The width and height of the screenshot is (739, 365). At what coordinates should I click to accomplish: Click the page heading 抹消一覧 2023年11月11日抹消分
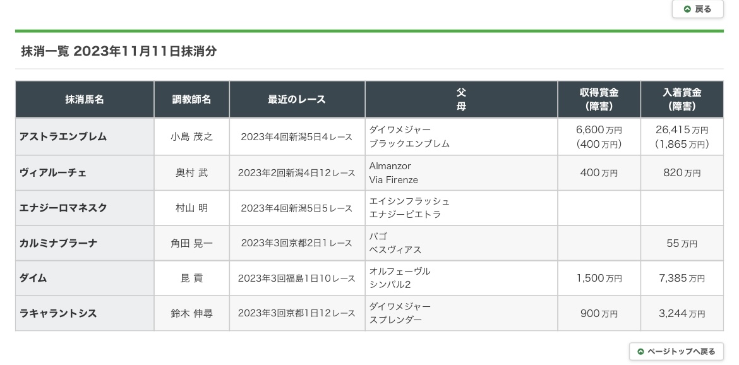(119, 52)
